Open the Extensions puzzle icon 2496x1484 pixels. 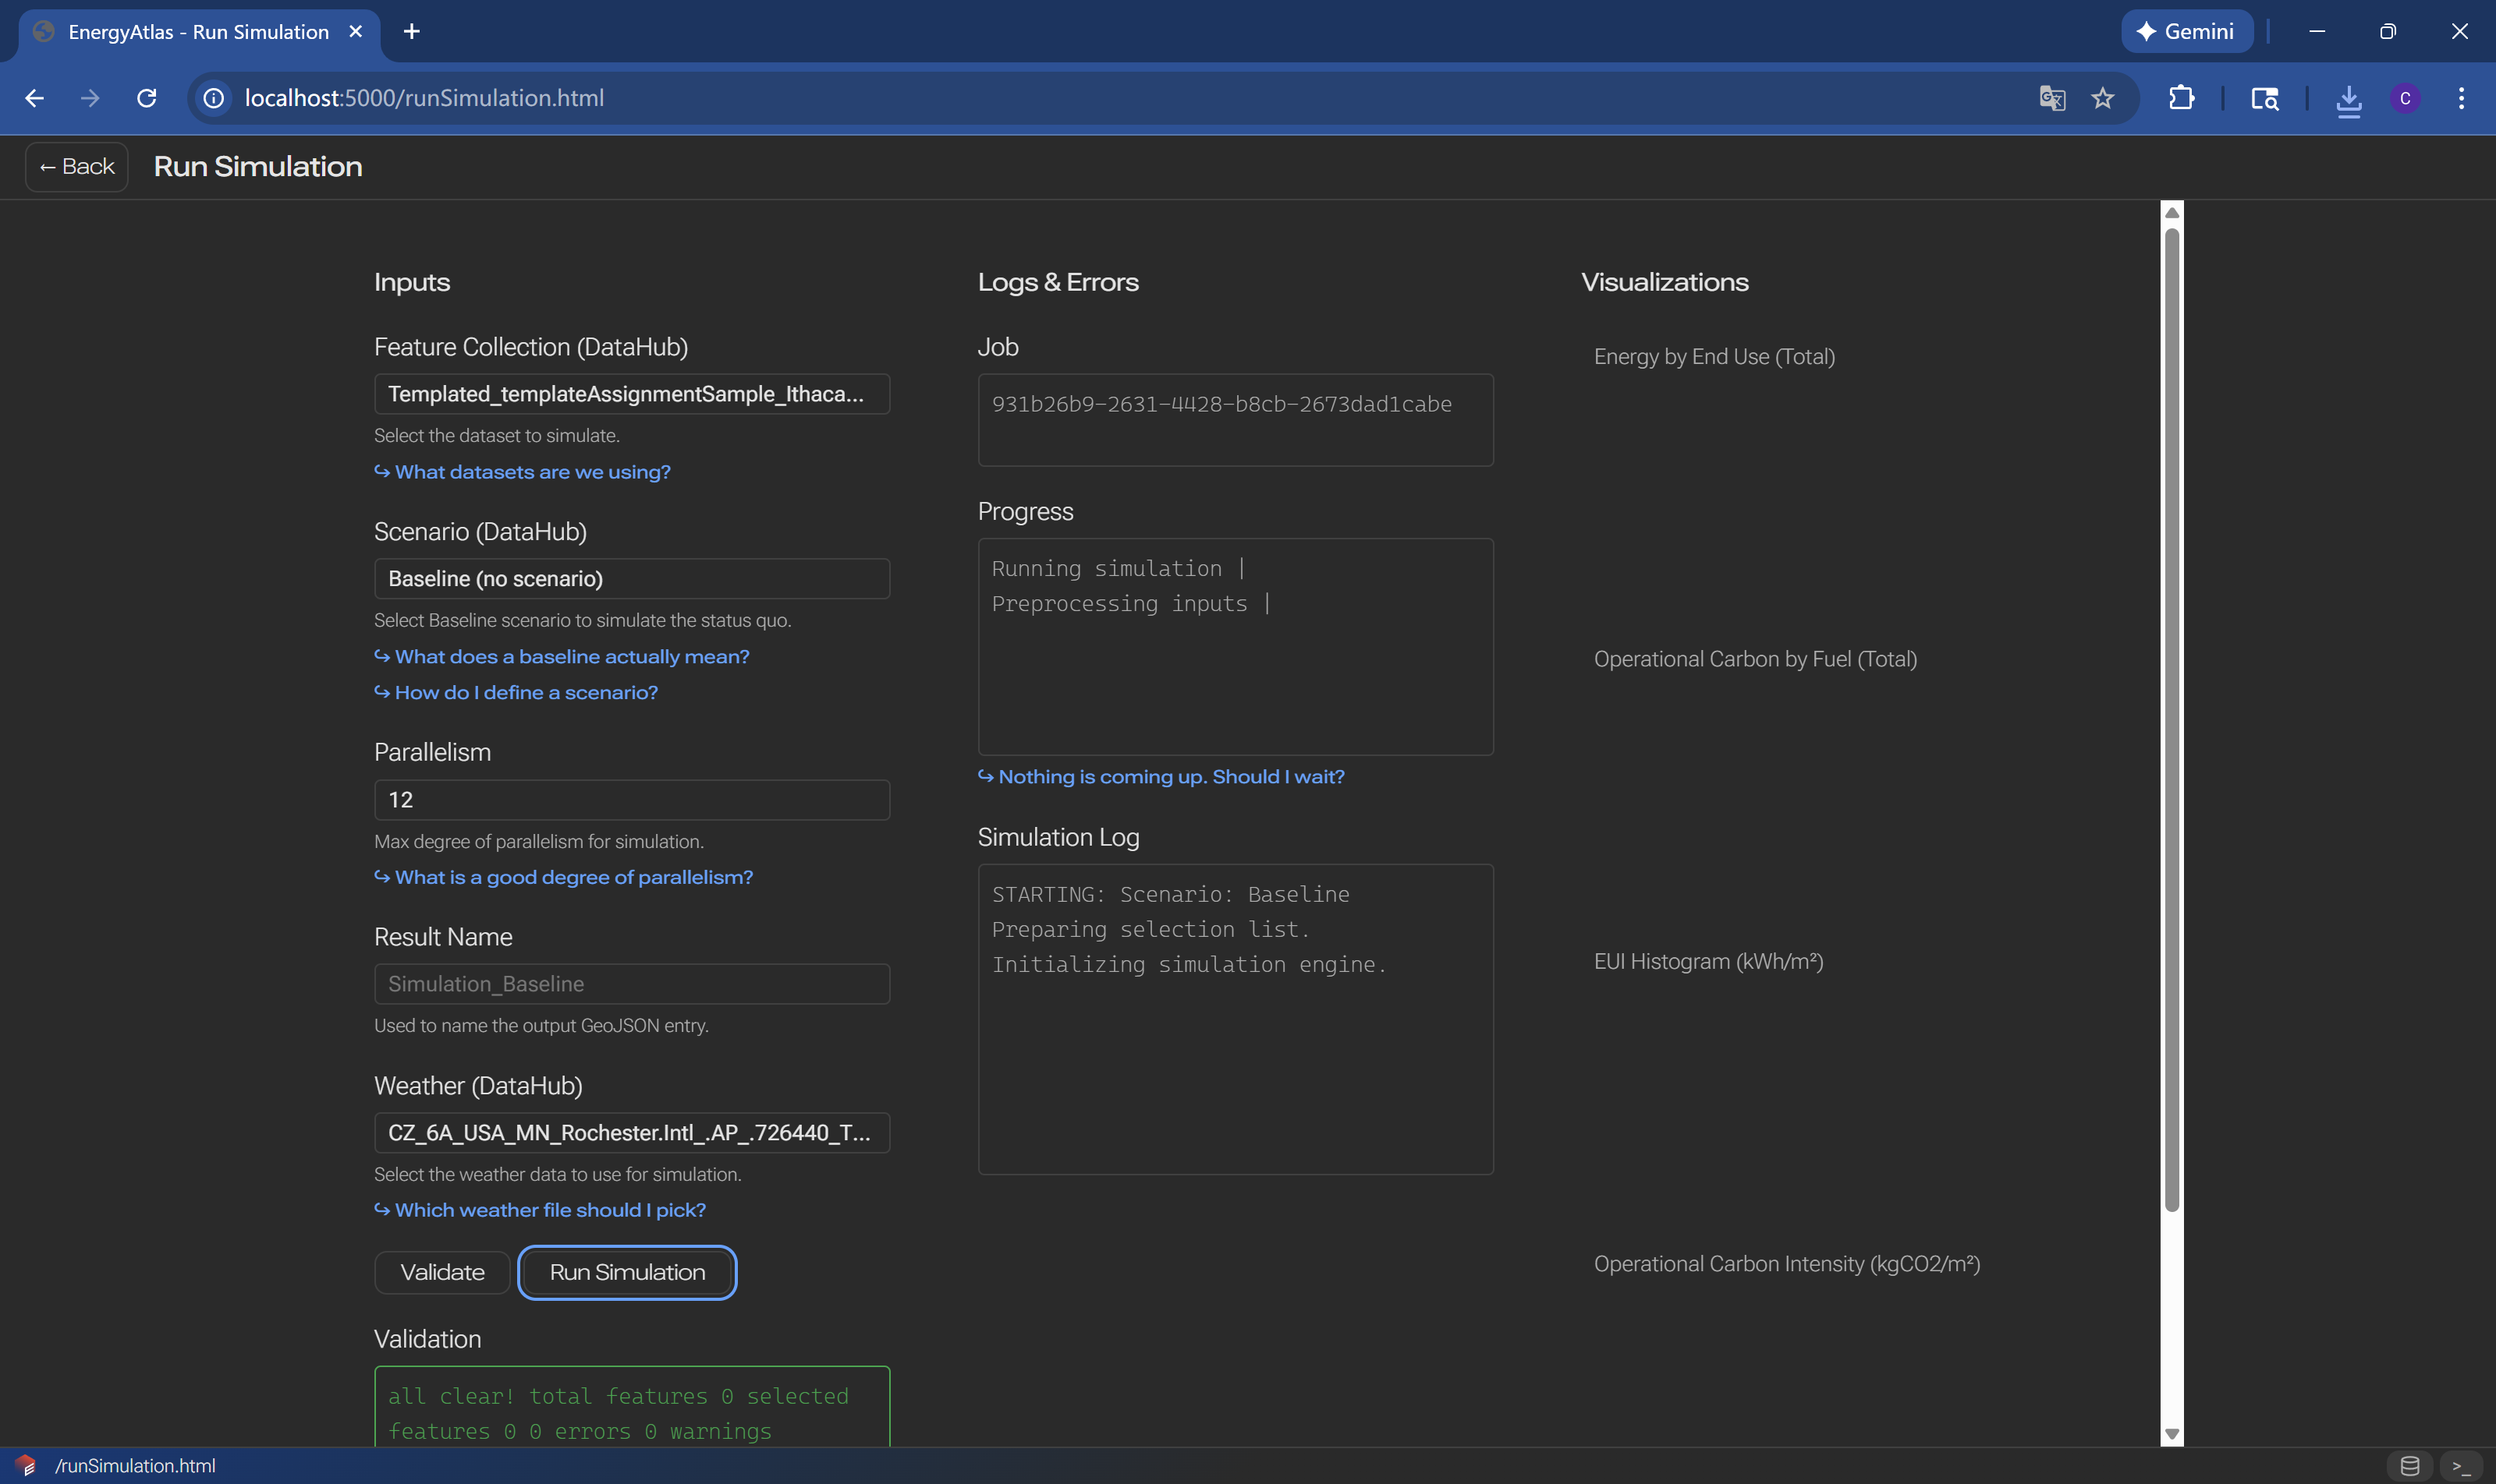click(x=2181, y=98)
